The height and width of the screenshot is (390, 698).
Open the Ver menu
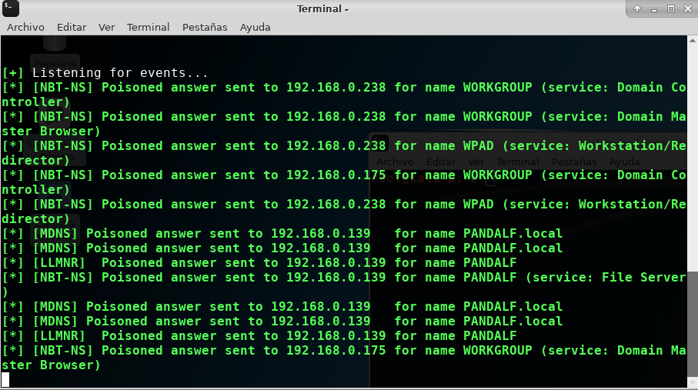pyautogui.click(x=106, y=27)
